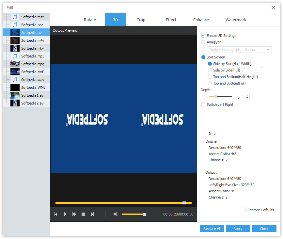Screen dimensions: 283x239
Task: Click the Softpedia.mpg thumbnail
Action: coord(15,64)
